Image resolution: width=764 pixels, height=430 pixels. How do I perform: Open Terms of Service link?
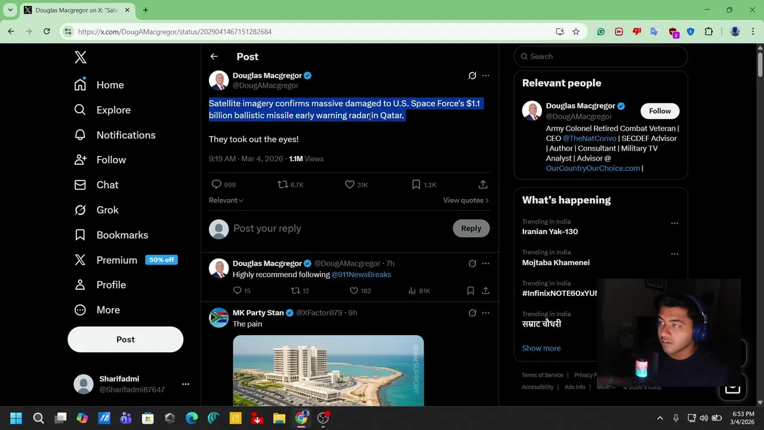(x=543, y=375)
